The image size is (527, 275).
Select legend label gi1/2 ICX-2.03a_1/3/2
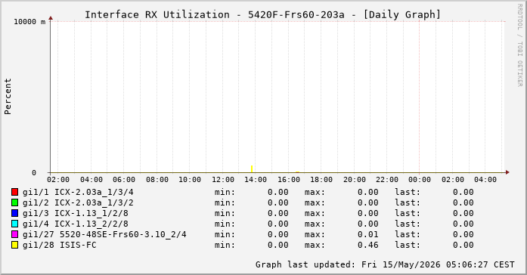[x=78, y=202]
